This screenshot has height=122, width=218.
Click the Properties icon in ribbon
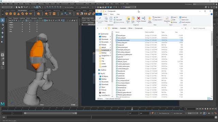[x=167, y=19]
